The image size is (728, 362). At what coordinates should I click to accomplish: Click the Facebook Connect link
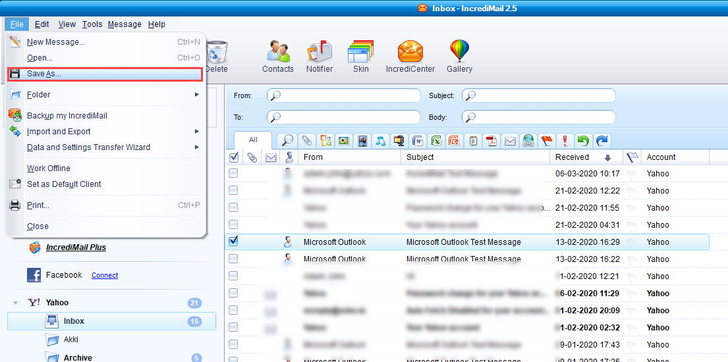(x=105, y=276)
